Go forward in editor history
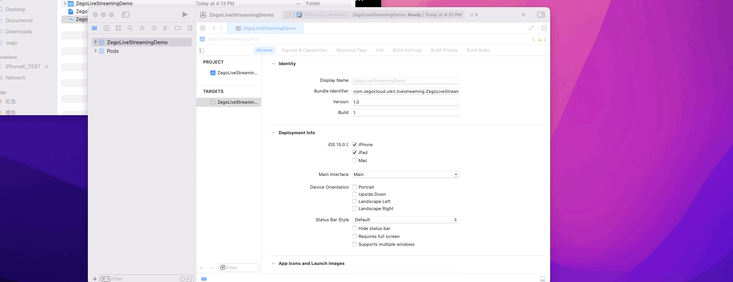Image resolution: width=733 pixels, height=282 pixels. pyautogui.click(x=221, y=28)
